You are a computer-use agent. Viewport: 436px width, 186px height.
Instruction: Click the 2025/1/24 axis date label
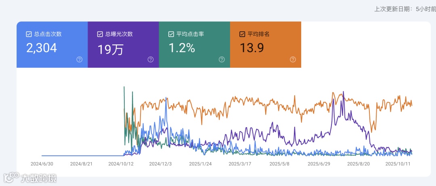[x=200, y=164]
